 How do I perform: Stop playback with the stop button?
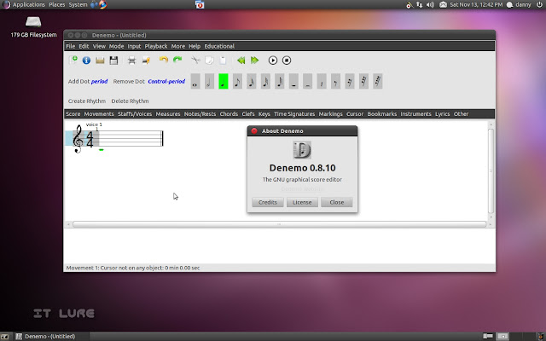coord(287,61)
